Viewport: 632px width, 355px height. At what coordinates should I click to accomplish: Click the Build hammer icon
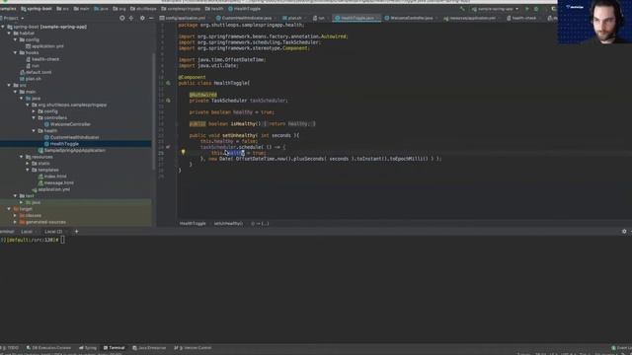point(462,9)
